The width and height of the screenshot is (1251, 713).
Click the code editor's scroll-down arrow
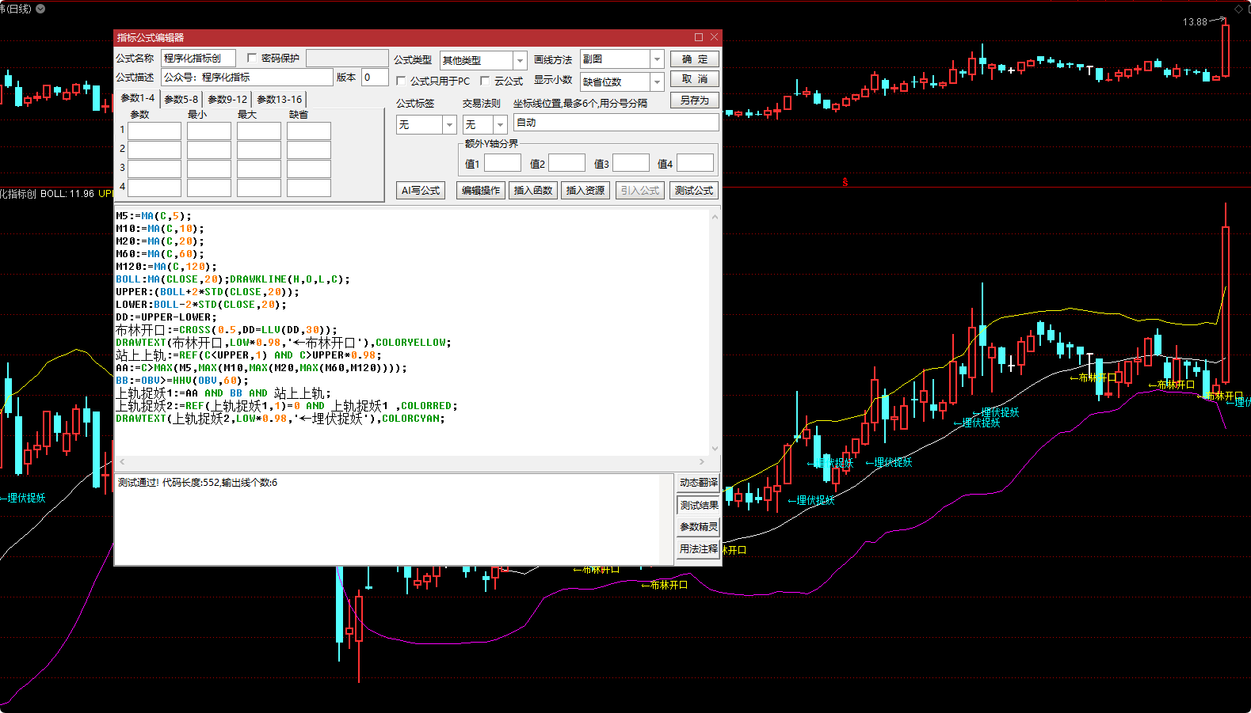pyautogui.click(x=715, y=448)
